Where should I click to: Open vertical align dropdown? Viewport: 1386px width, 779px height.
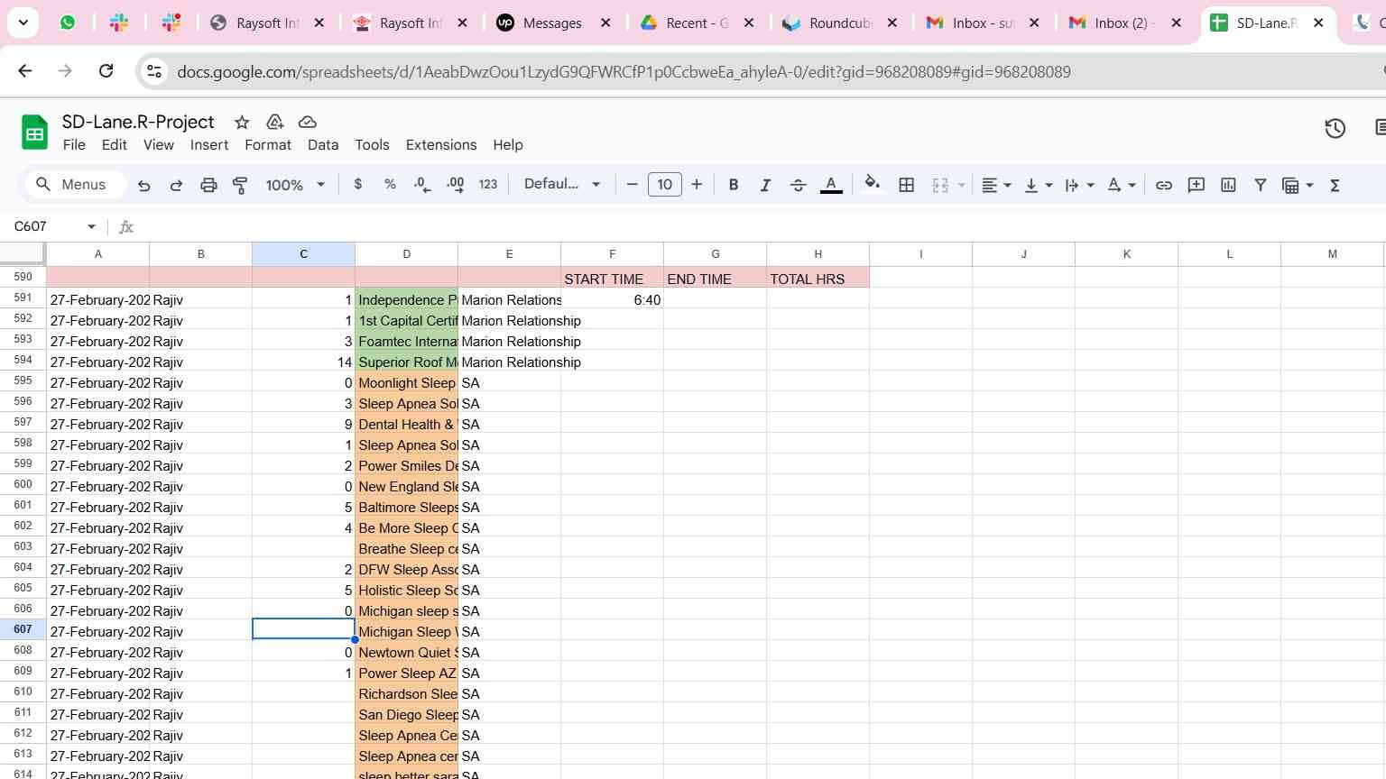coord(1039,185)
